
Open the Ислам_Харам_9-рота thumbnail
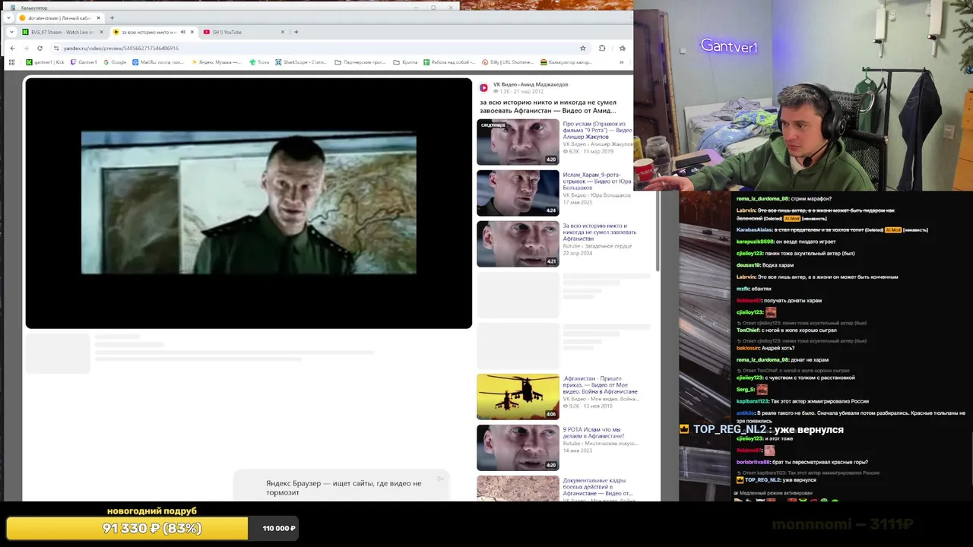[518, 193]
